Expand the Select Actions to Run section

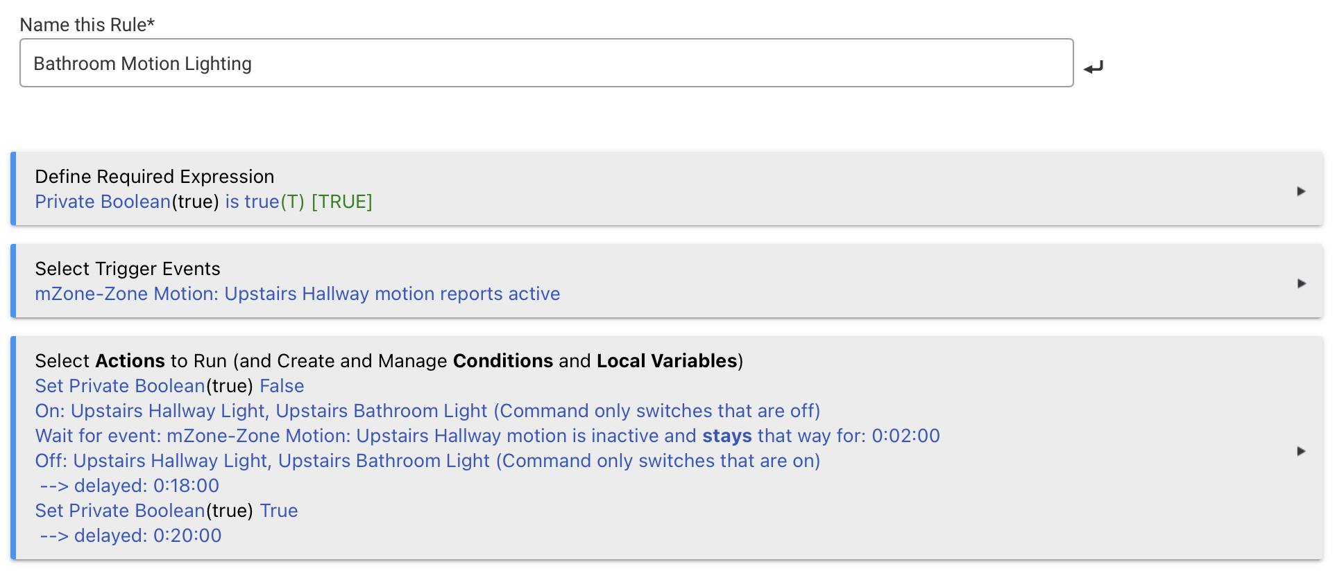[x=1301, y=451]
